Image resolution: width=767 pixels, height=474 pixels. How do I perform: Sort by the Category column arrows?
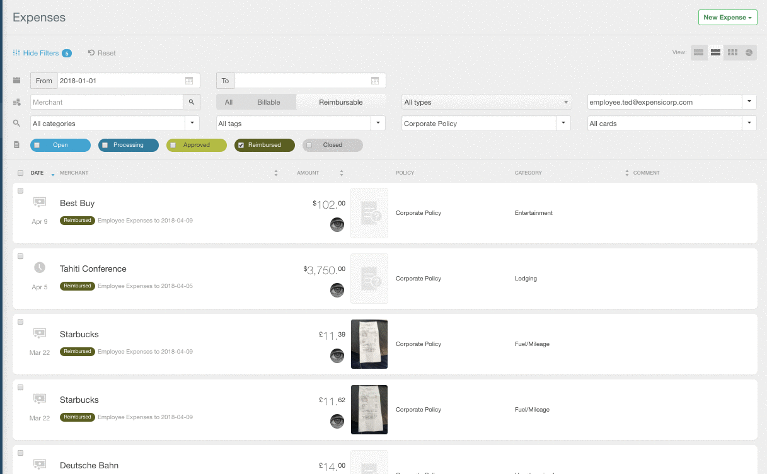[627, 173]
